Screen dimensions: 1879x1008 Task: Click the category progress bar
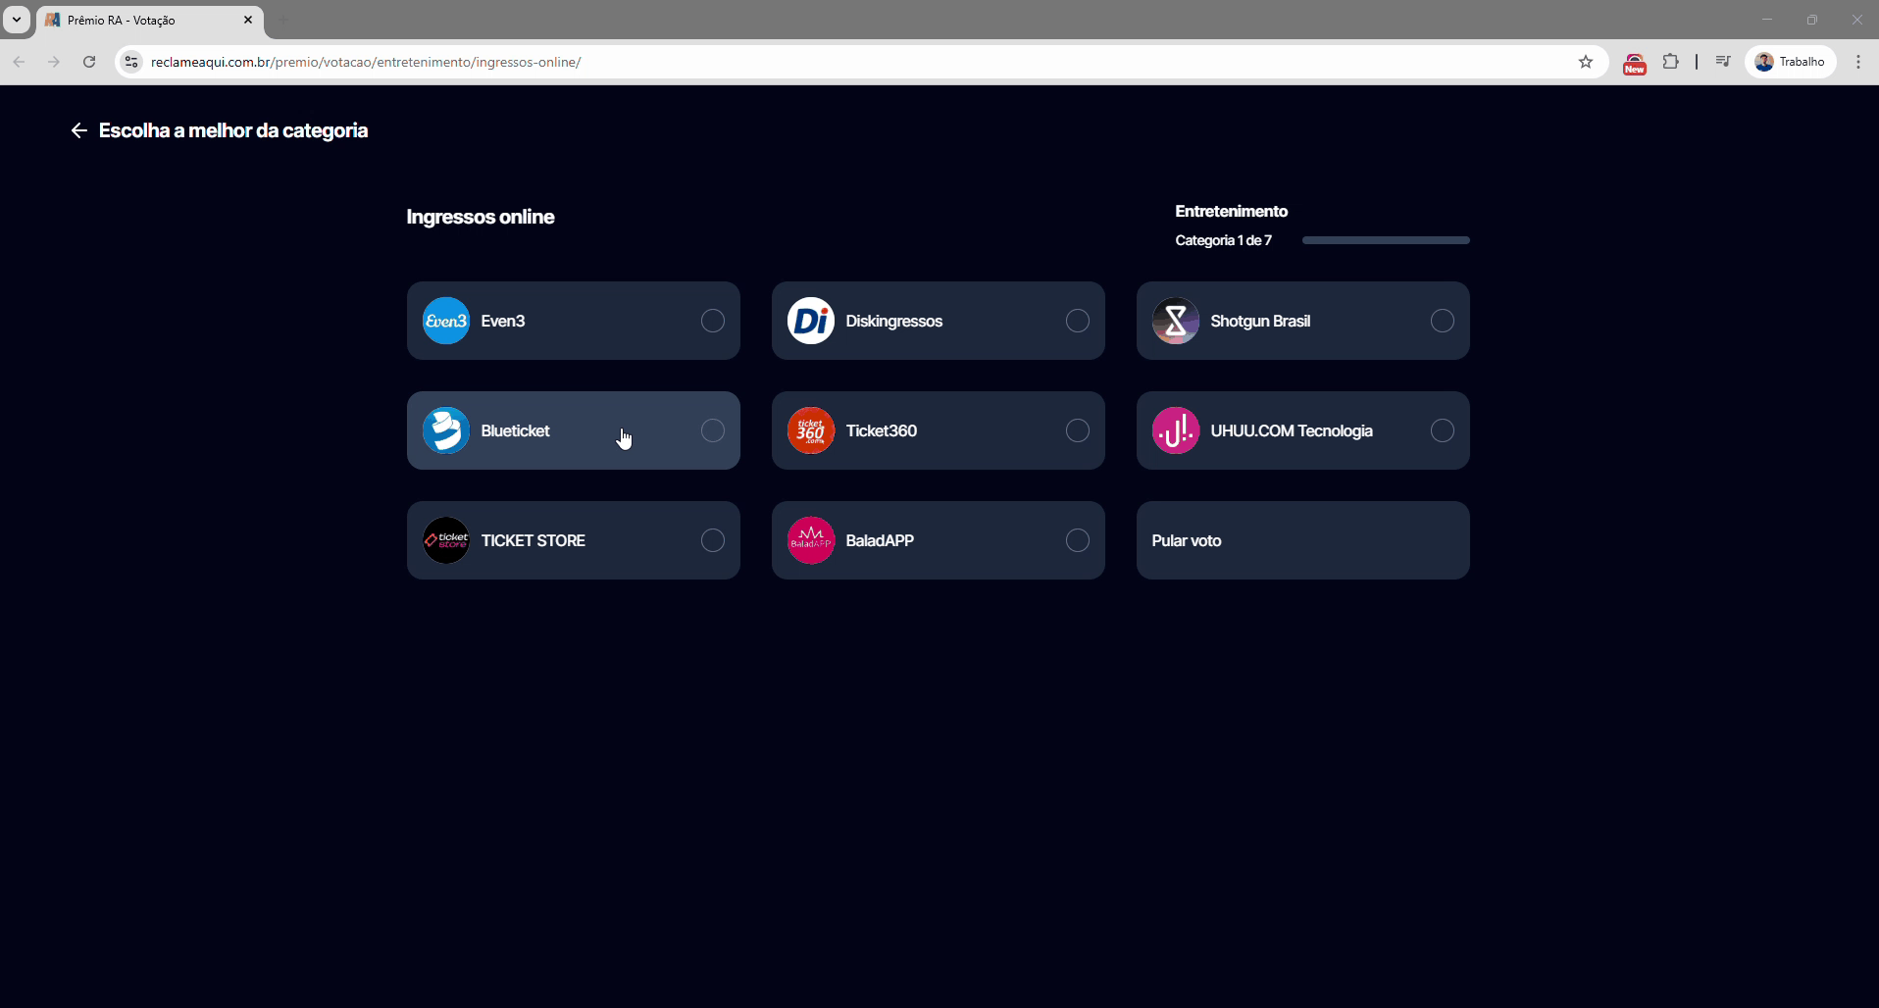click(x=1386, y=240)
